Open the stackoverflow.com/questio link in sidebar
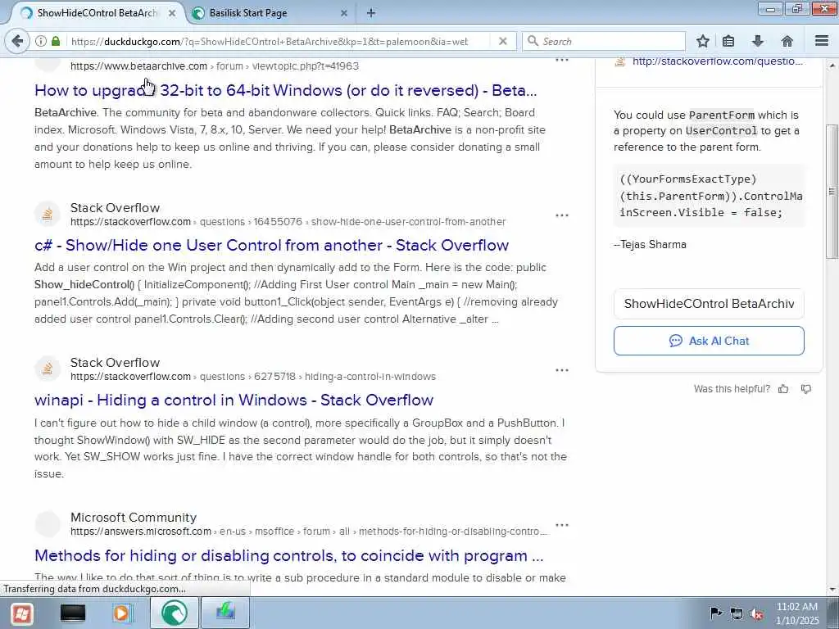 click(x=717, y=61)
